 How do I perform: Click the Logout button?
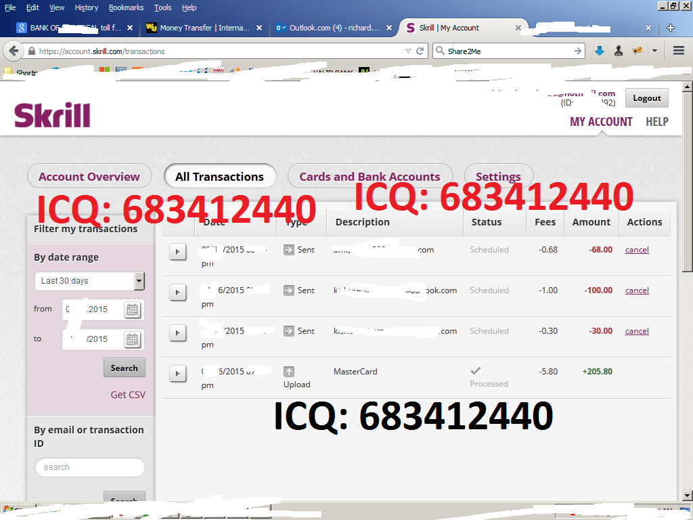[646, 97]
